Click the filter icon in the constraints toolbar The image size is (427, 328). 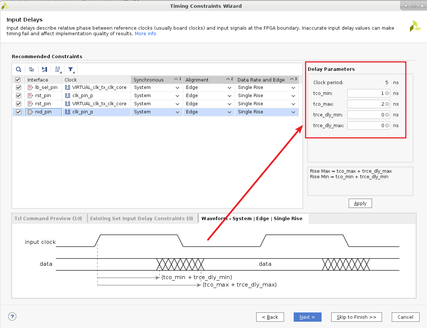click(x=71, y=69)
